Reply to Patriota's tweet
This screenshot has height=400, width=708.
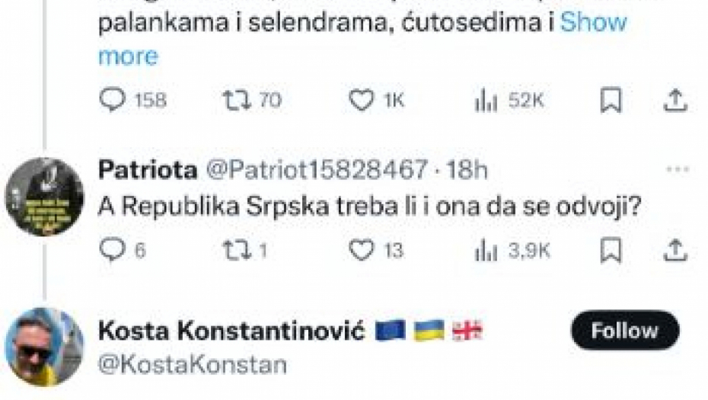112,251
